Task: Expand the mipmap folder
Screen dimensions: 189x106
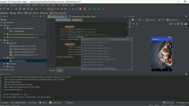Action: [4, 64]
